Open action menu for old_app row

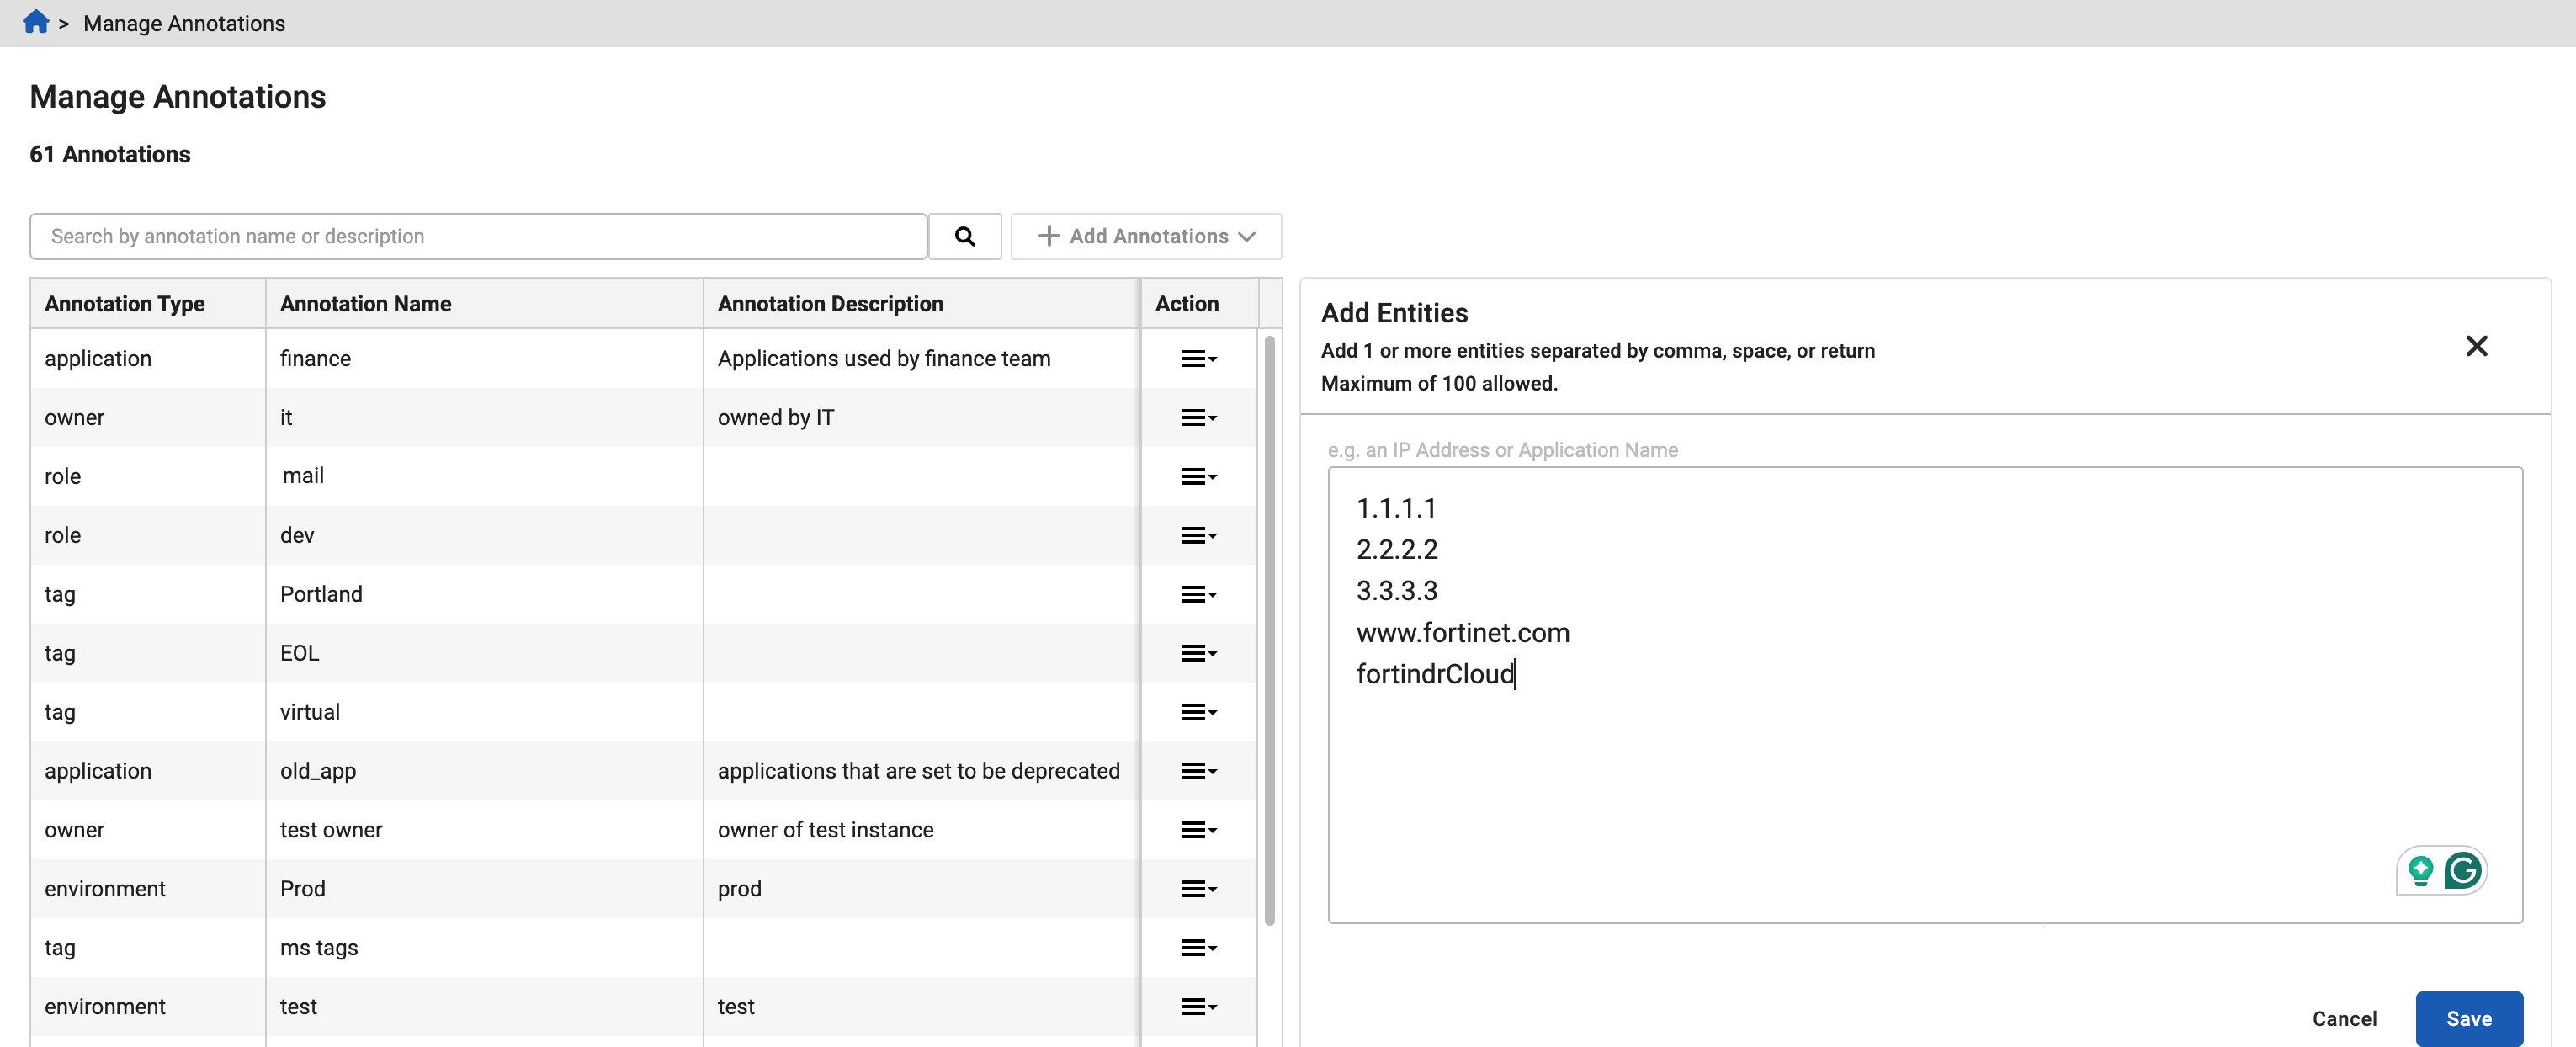click(1198, 771)
